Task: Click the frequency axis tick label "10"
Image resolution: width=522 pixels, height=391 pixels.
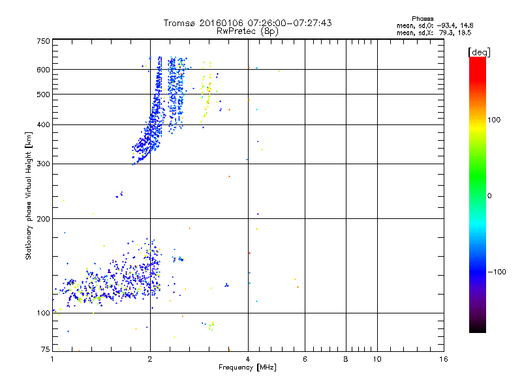Action: (x=377, y=359)
